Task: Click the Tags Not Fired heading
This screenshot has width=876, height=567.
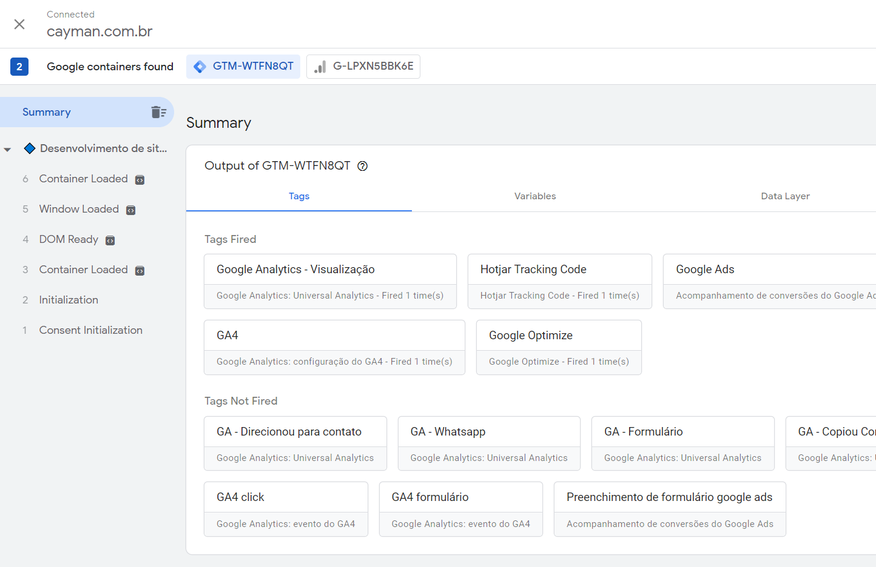Action: 241,401
